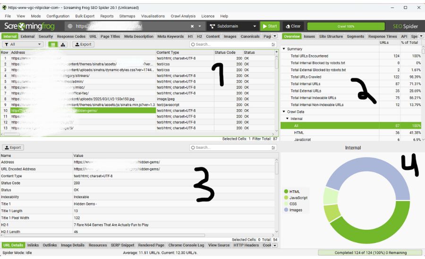Open the Inlinks tab in the bottom panel
Screen dimensions: 425x259
[33, 245]
